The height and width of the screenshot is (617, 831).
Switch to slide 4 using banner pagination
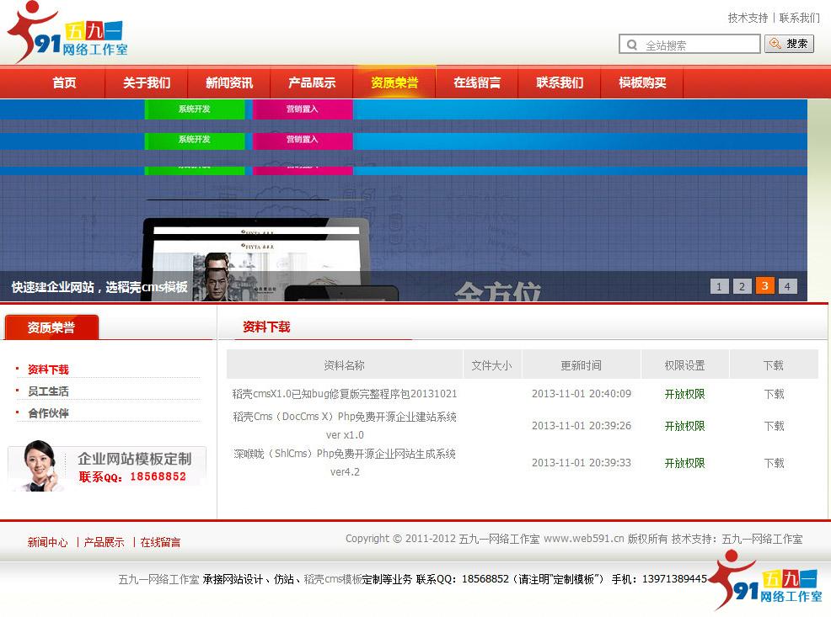787,286
